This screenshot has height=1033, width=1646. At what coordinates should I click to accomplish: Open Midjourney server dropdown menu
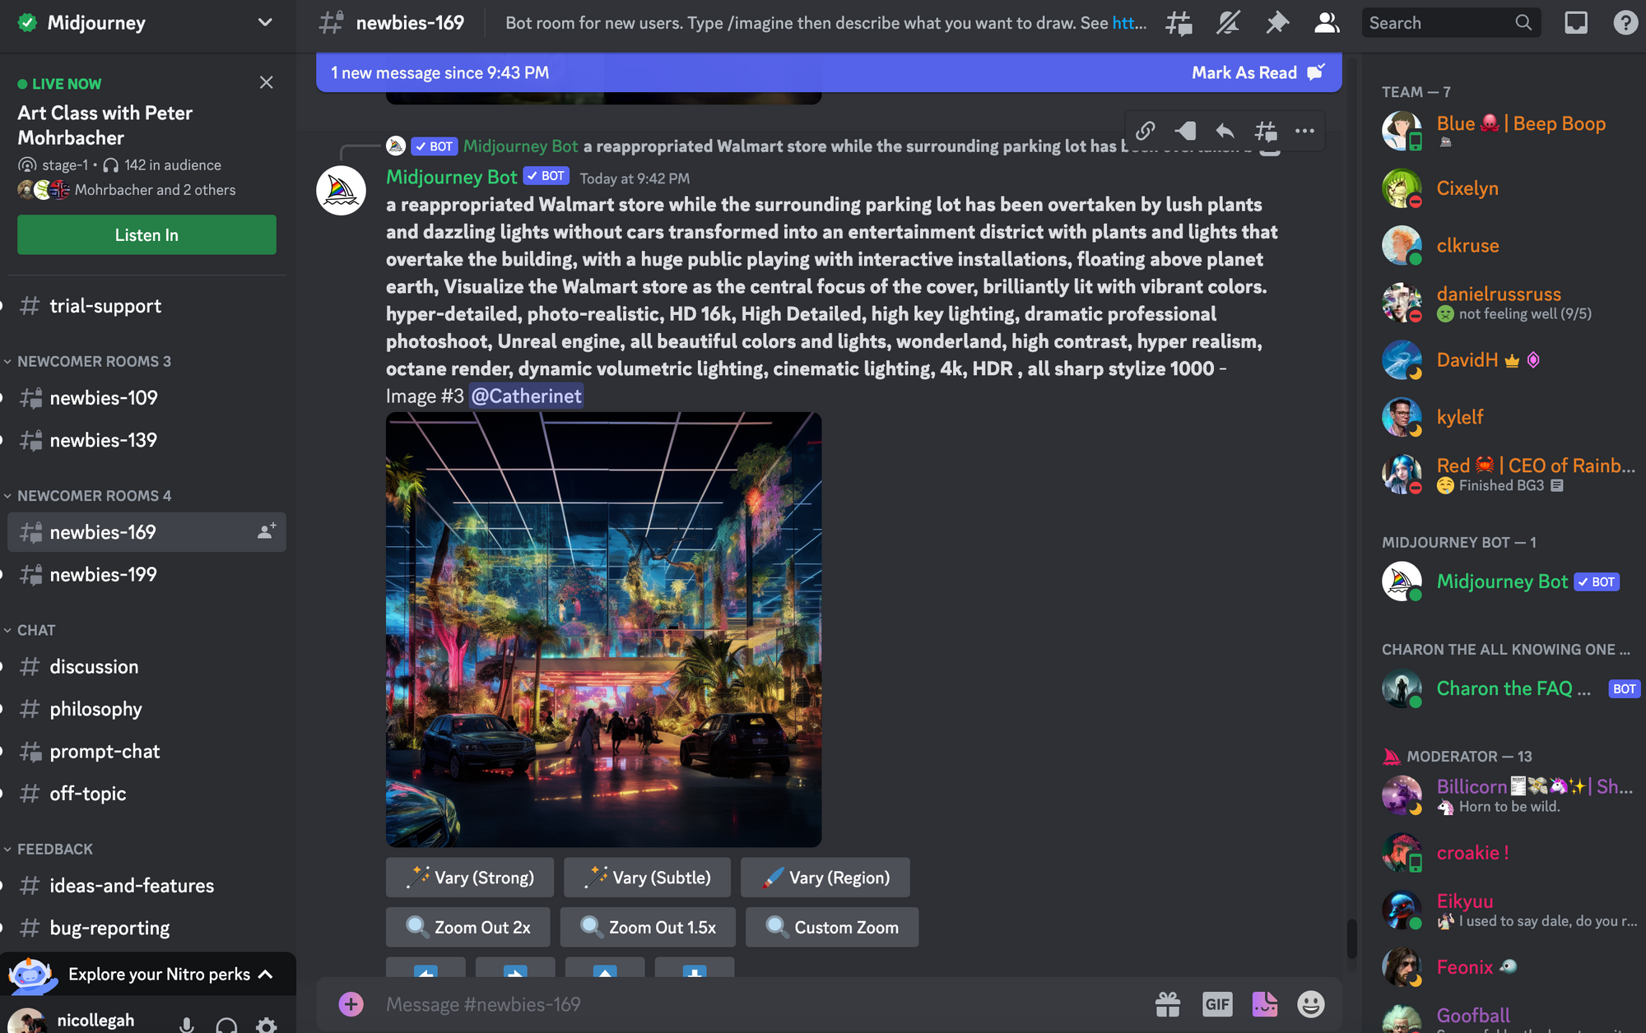(x=264, y=23)
